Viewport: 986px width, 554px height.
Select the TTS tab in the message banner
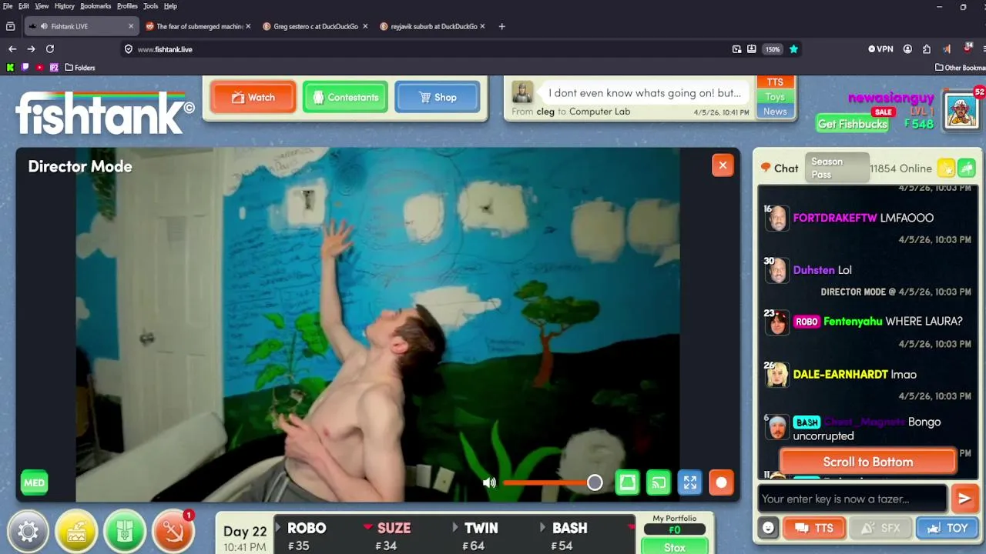tap(775, 82)
